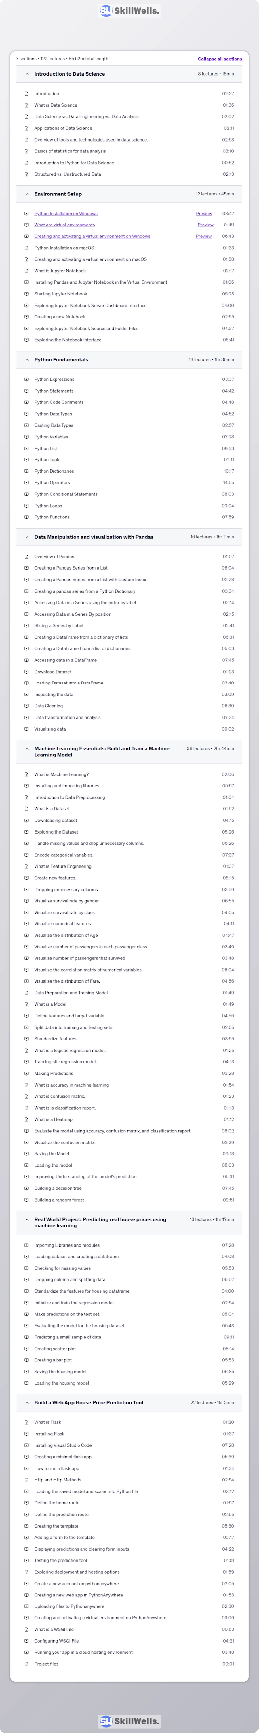
Task: Click the text "Slicing a Series by Label"
Action: 59,626
